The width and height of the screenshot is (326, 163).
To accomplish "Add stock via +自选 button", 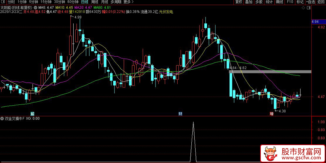I will point(311,2).
